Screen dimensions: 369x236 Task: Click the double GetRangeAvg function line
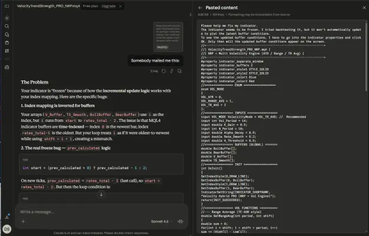click(x=237, y=216)
